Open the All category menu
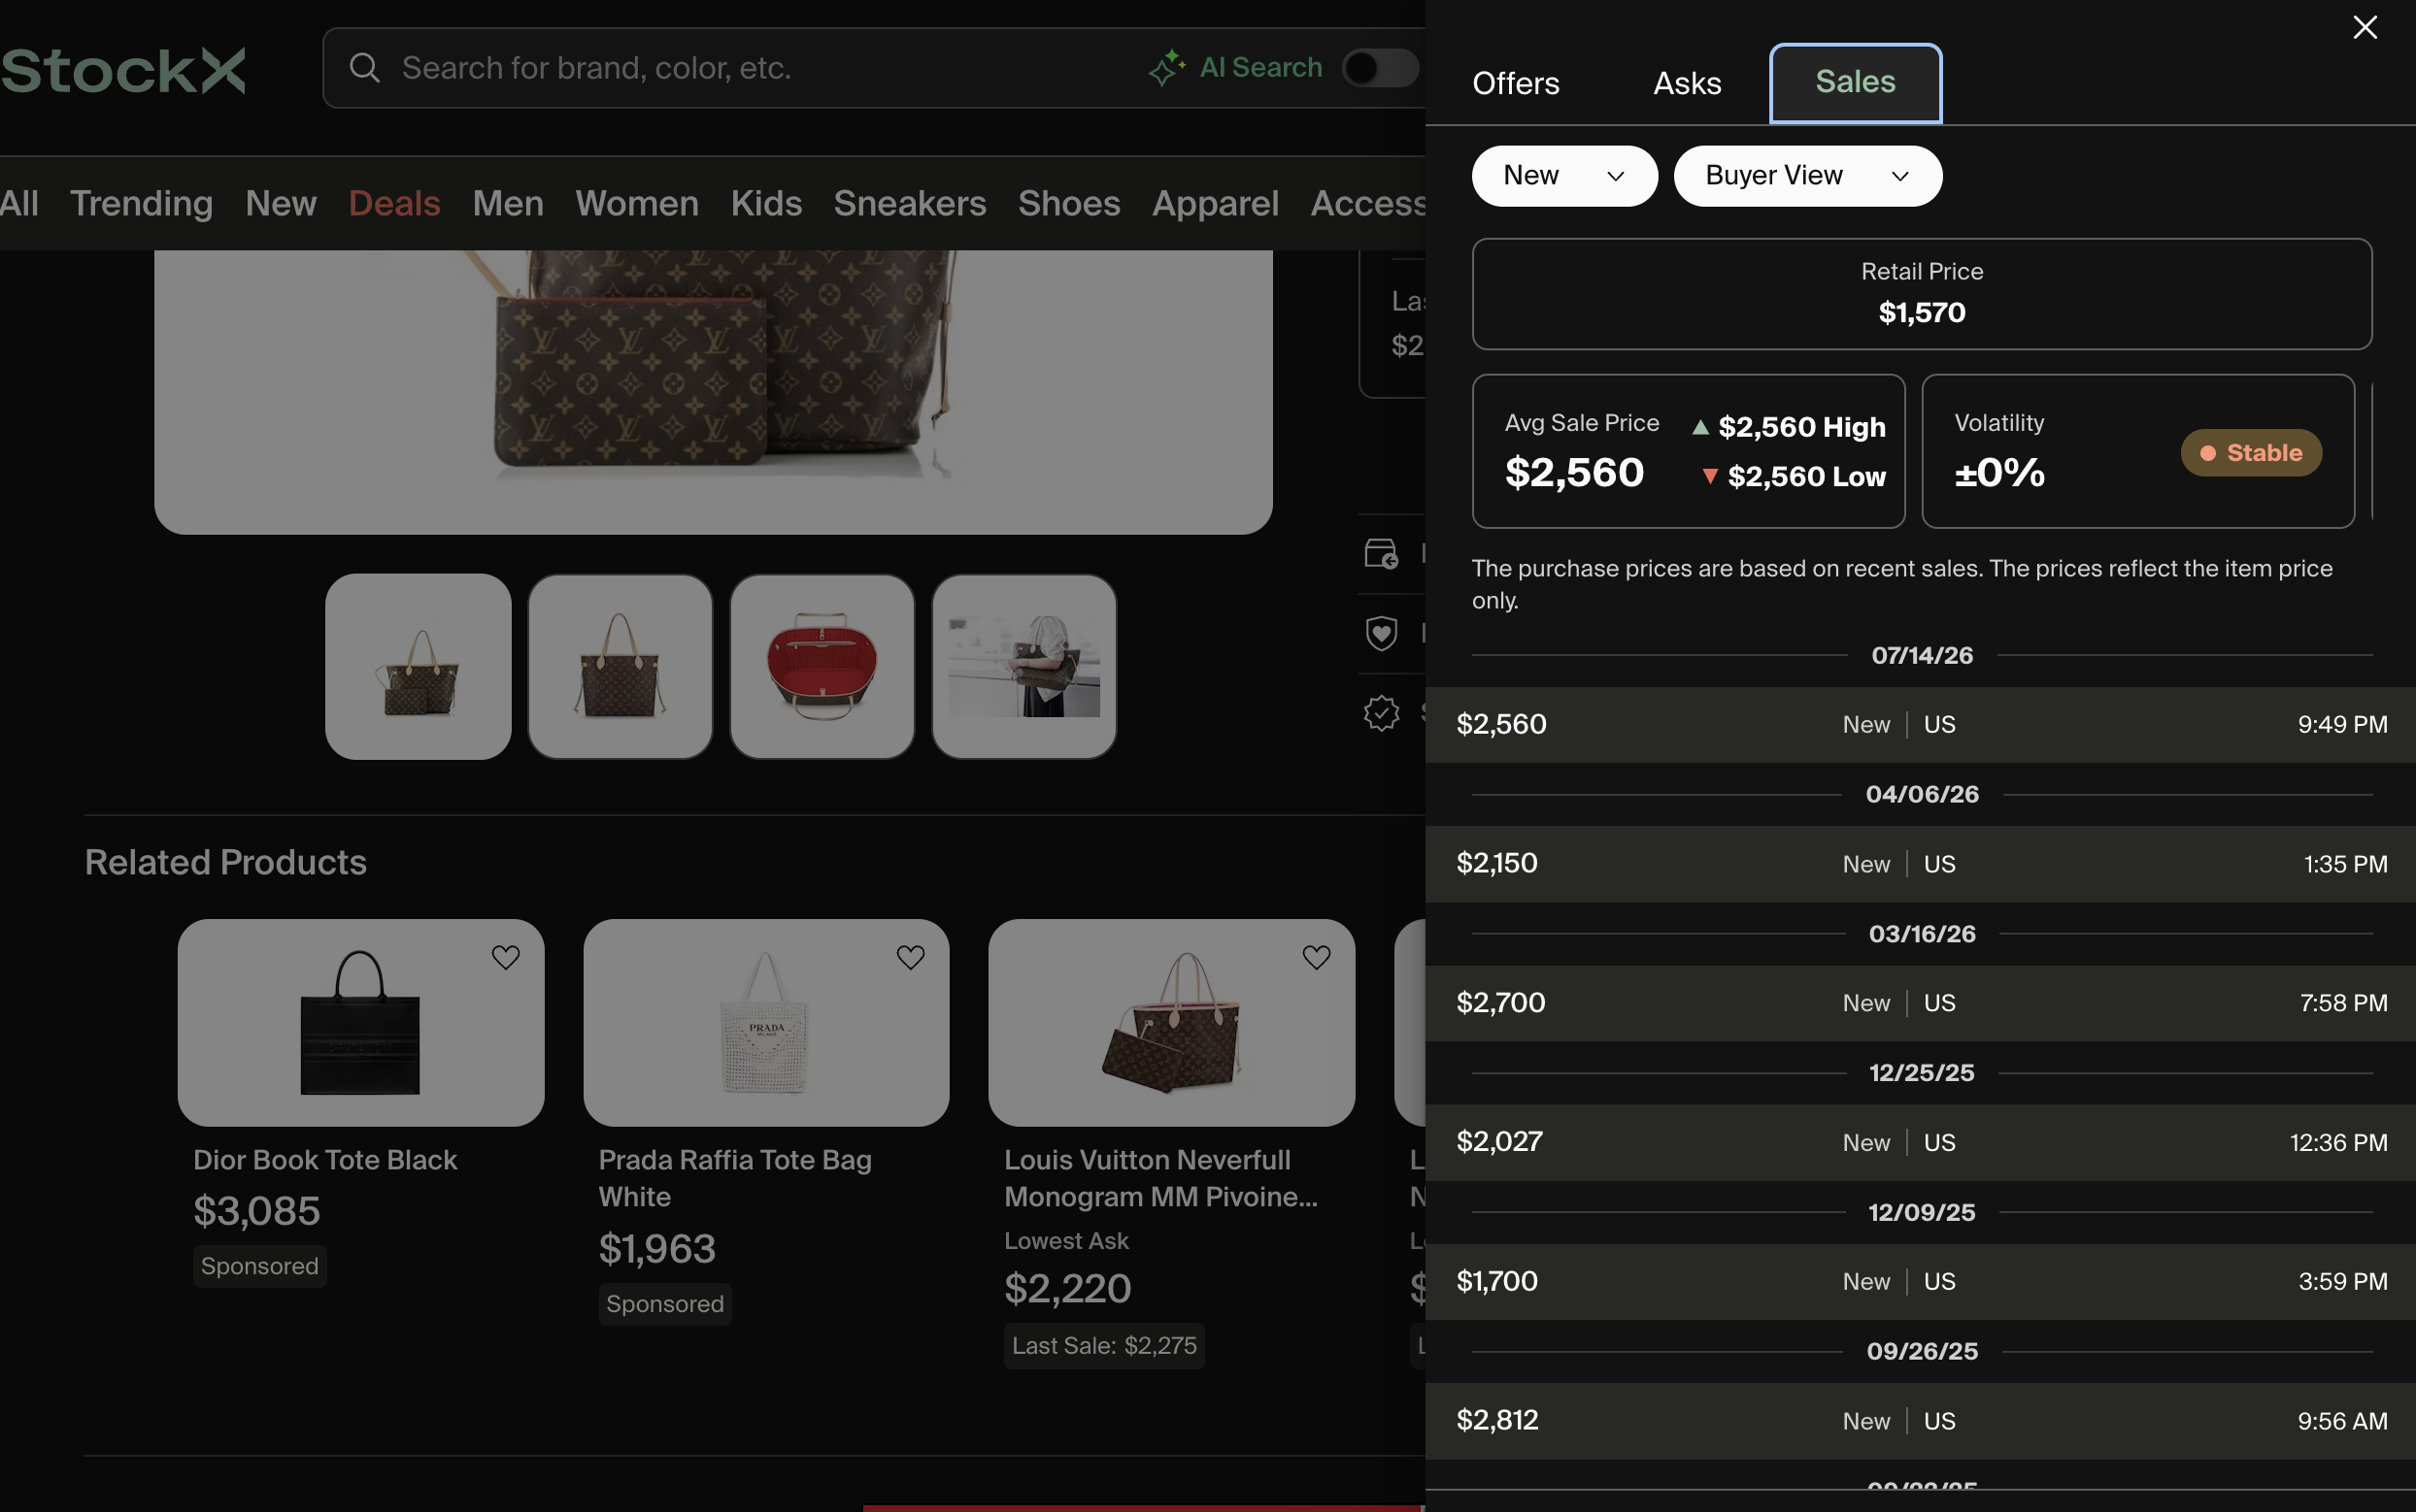 (x=19, y=203)
